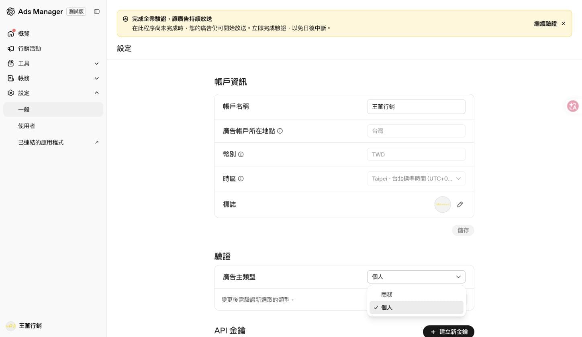This screenshot has width=582, height=337.
Task: Click the pink floating assistant icon
Action: pos(573,106)
